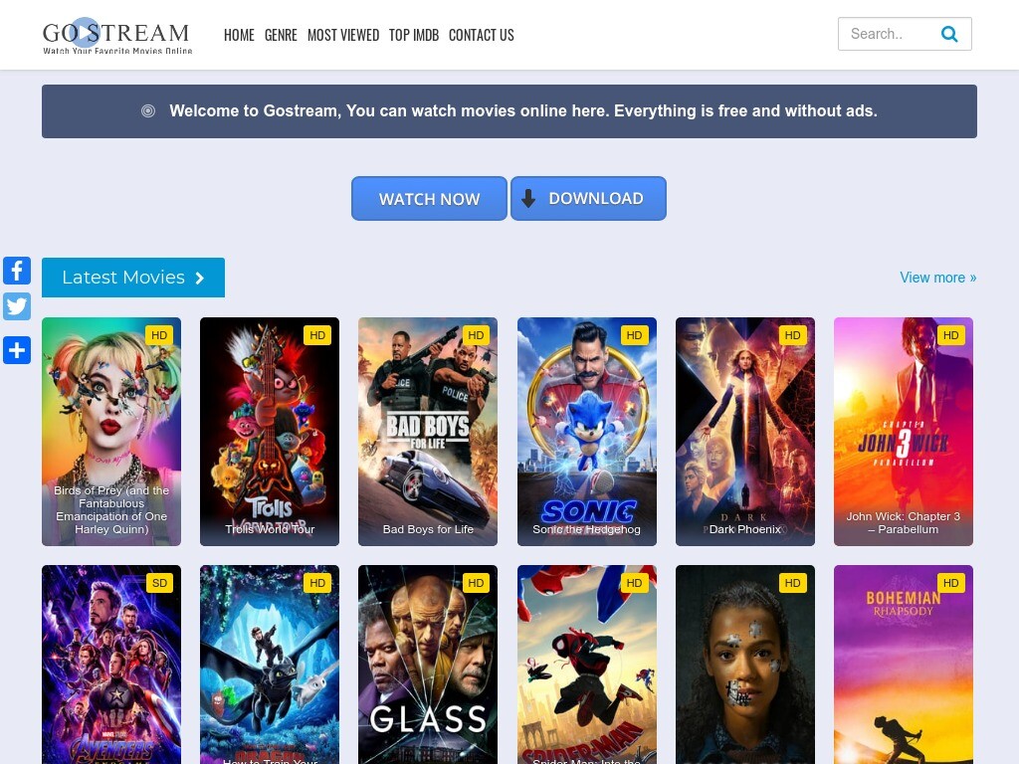Click HD badge on How to Train Your Dragon
The height and width of the screenshot is (764, 1019).
click(x=317, y=583)
